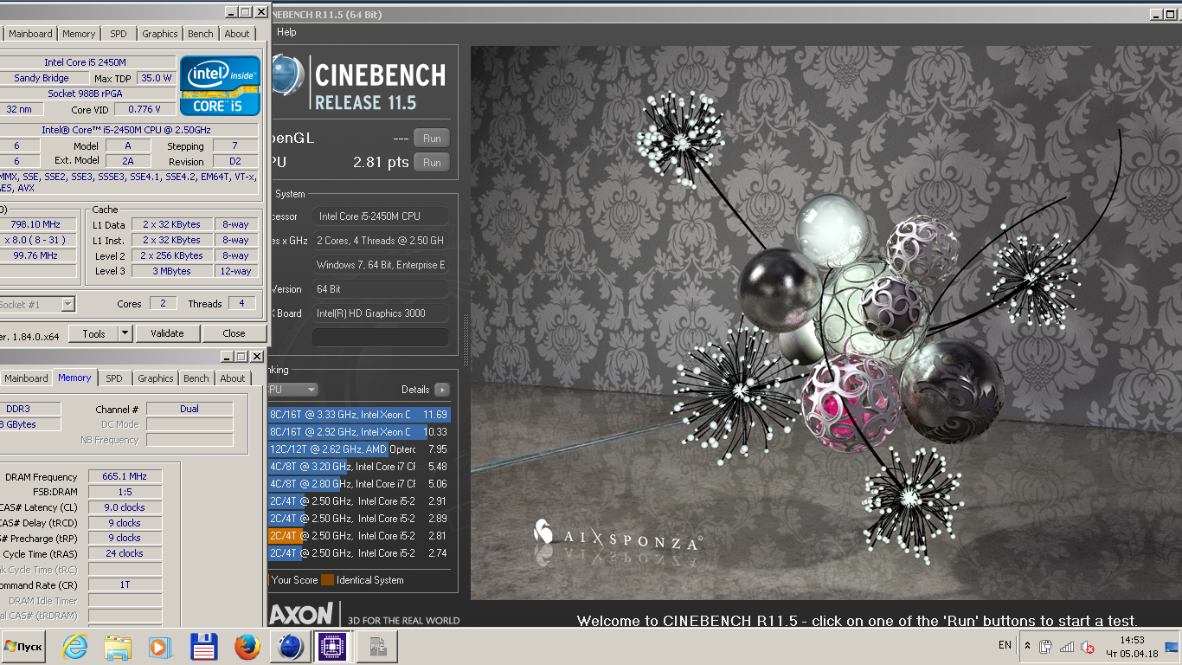Launch Windows Media Player from the taskbar
The width and height of the screenshot is (1182, 665).
click(158, 647)
